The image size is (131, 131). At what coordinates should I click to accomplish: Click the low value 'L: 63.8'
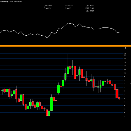click(68, 8)
